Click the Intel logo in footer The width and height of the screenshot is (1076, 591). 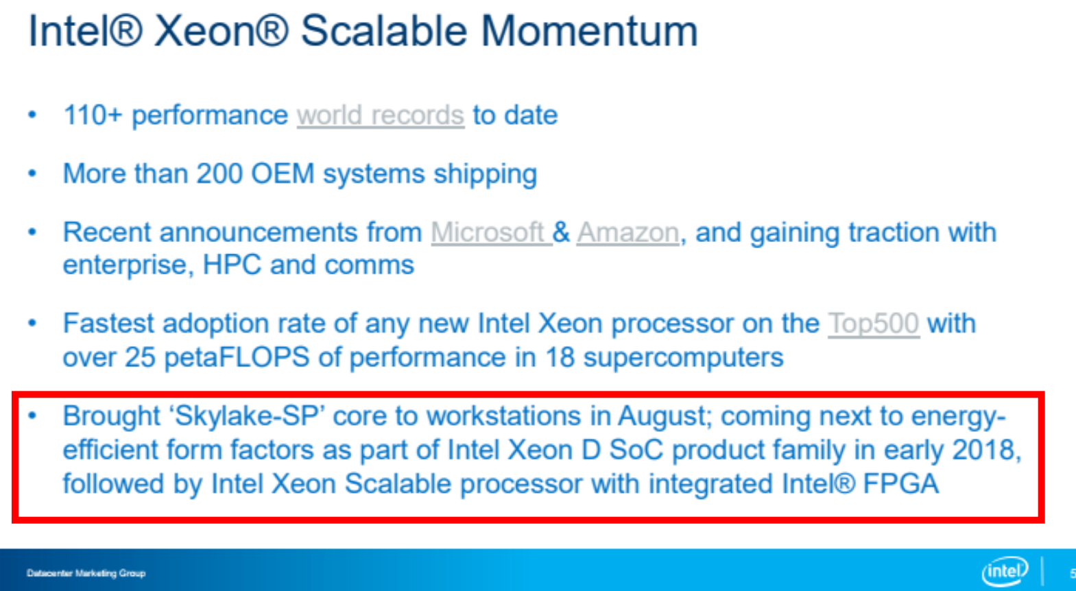click(x=1005, y=570)
